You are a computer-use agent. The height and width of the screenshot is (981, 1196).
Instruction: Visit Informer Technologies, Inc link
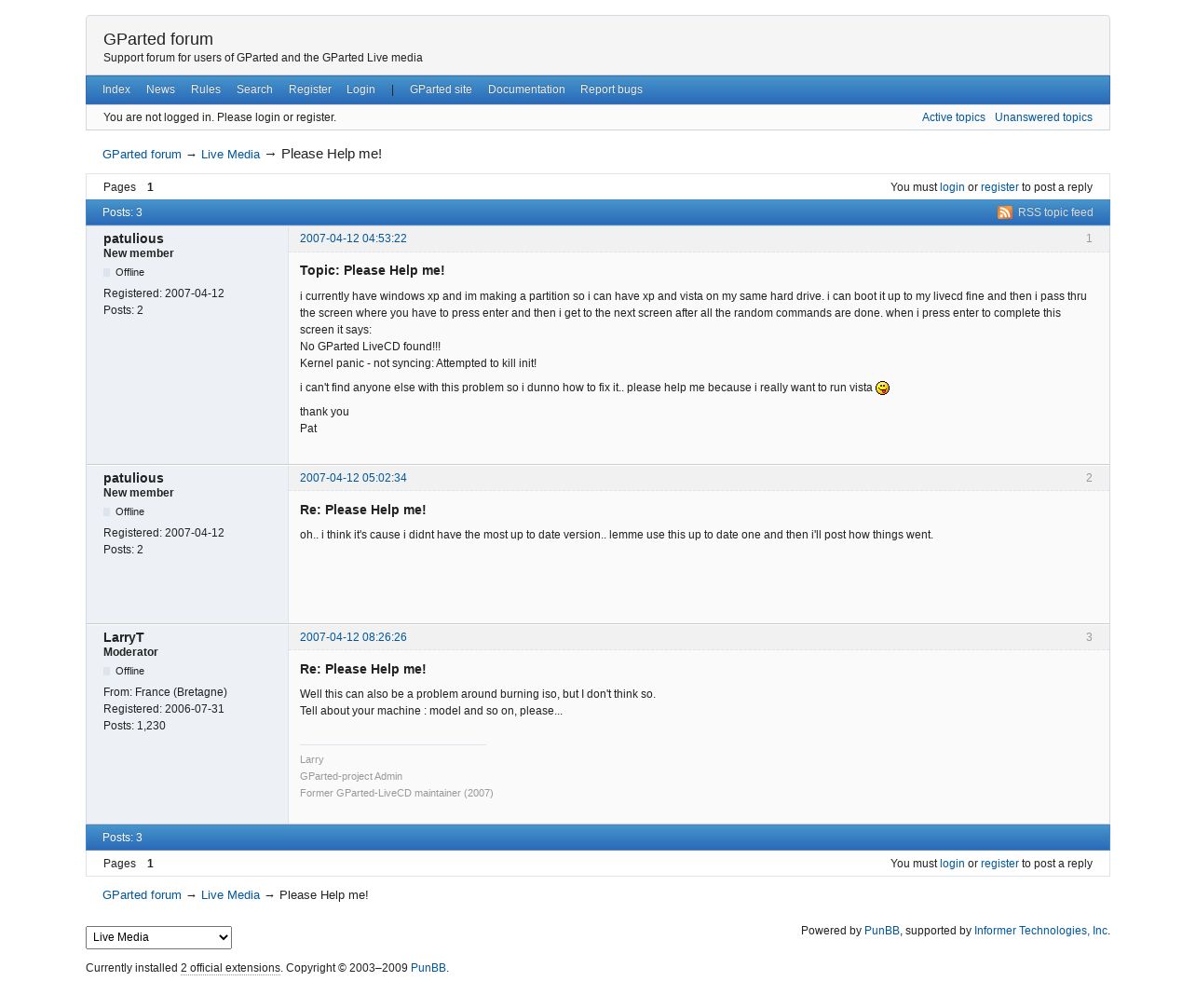[x=1040, y=931]
